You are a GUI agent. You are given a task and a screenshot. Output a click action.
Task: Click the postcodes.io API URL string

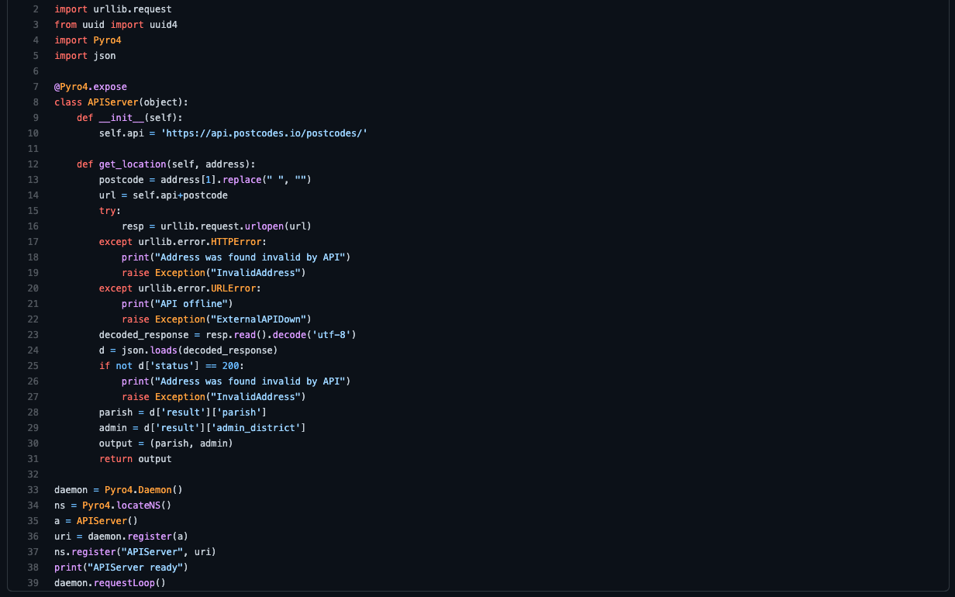264,133
